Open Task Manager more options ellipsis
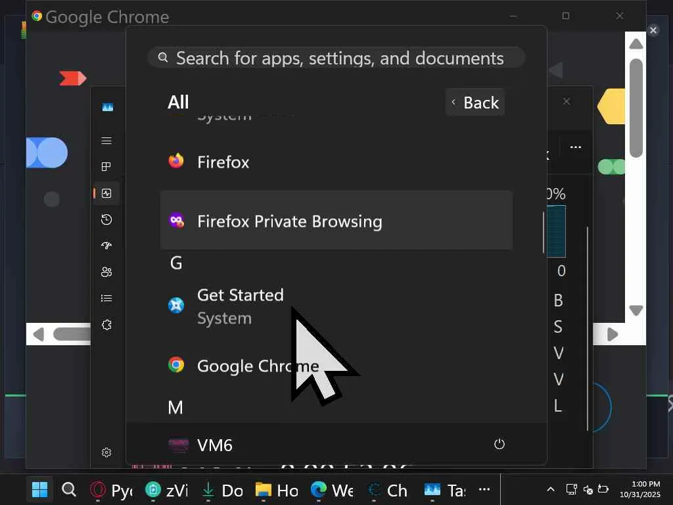 click(576, 147)
